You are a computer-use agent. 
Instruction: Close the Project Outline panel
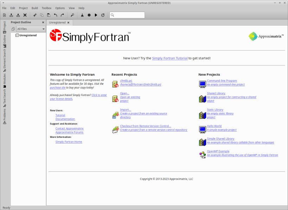(43, 23)
